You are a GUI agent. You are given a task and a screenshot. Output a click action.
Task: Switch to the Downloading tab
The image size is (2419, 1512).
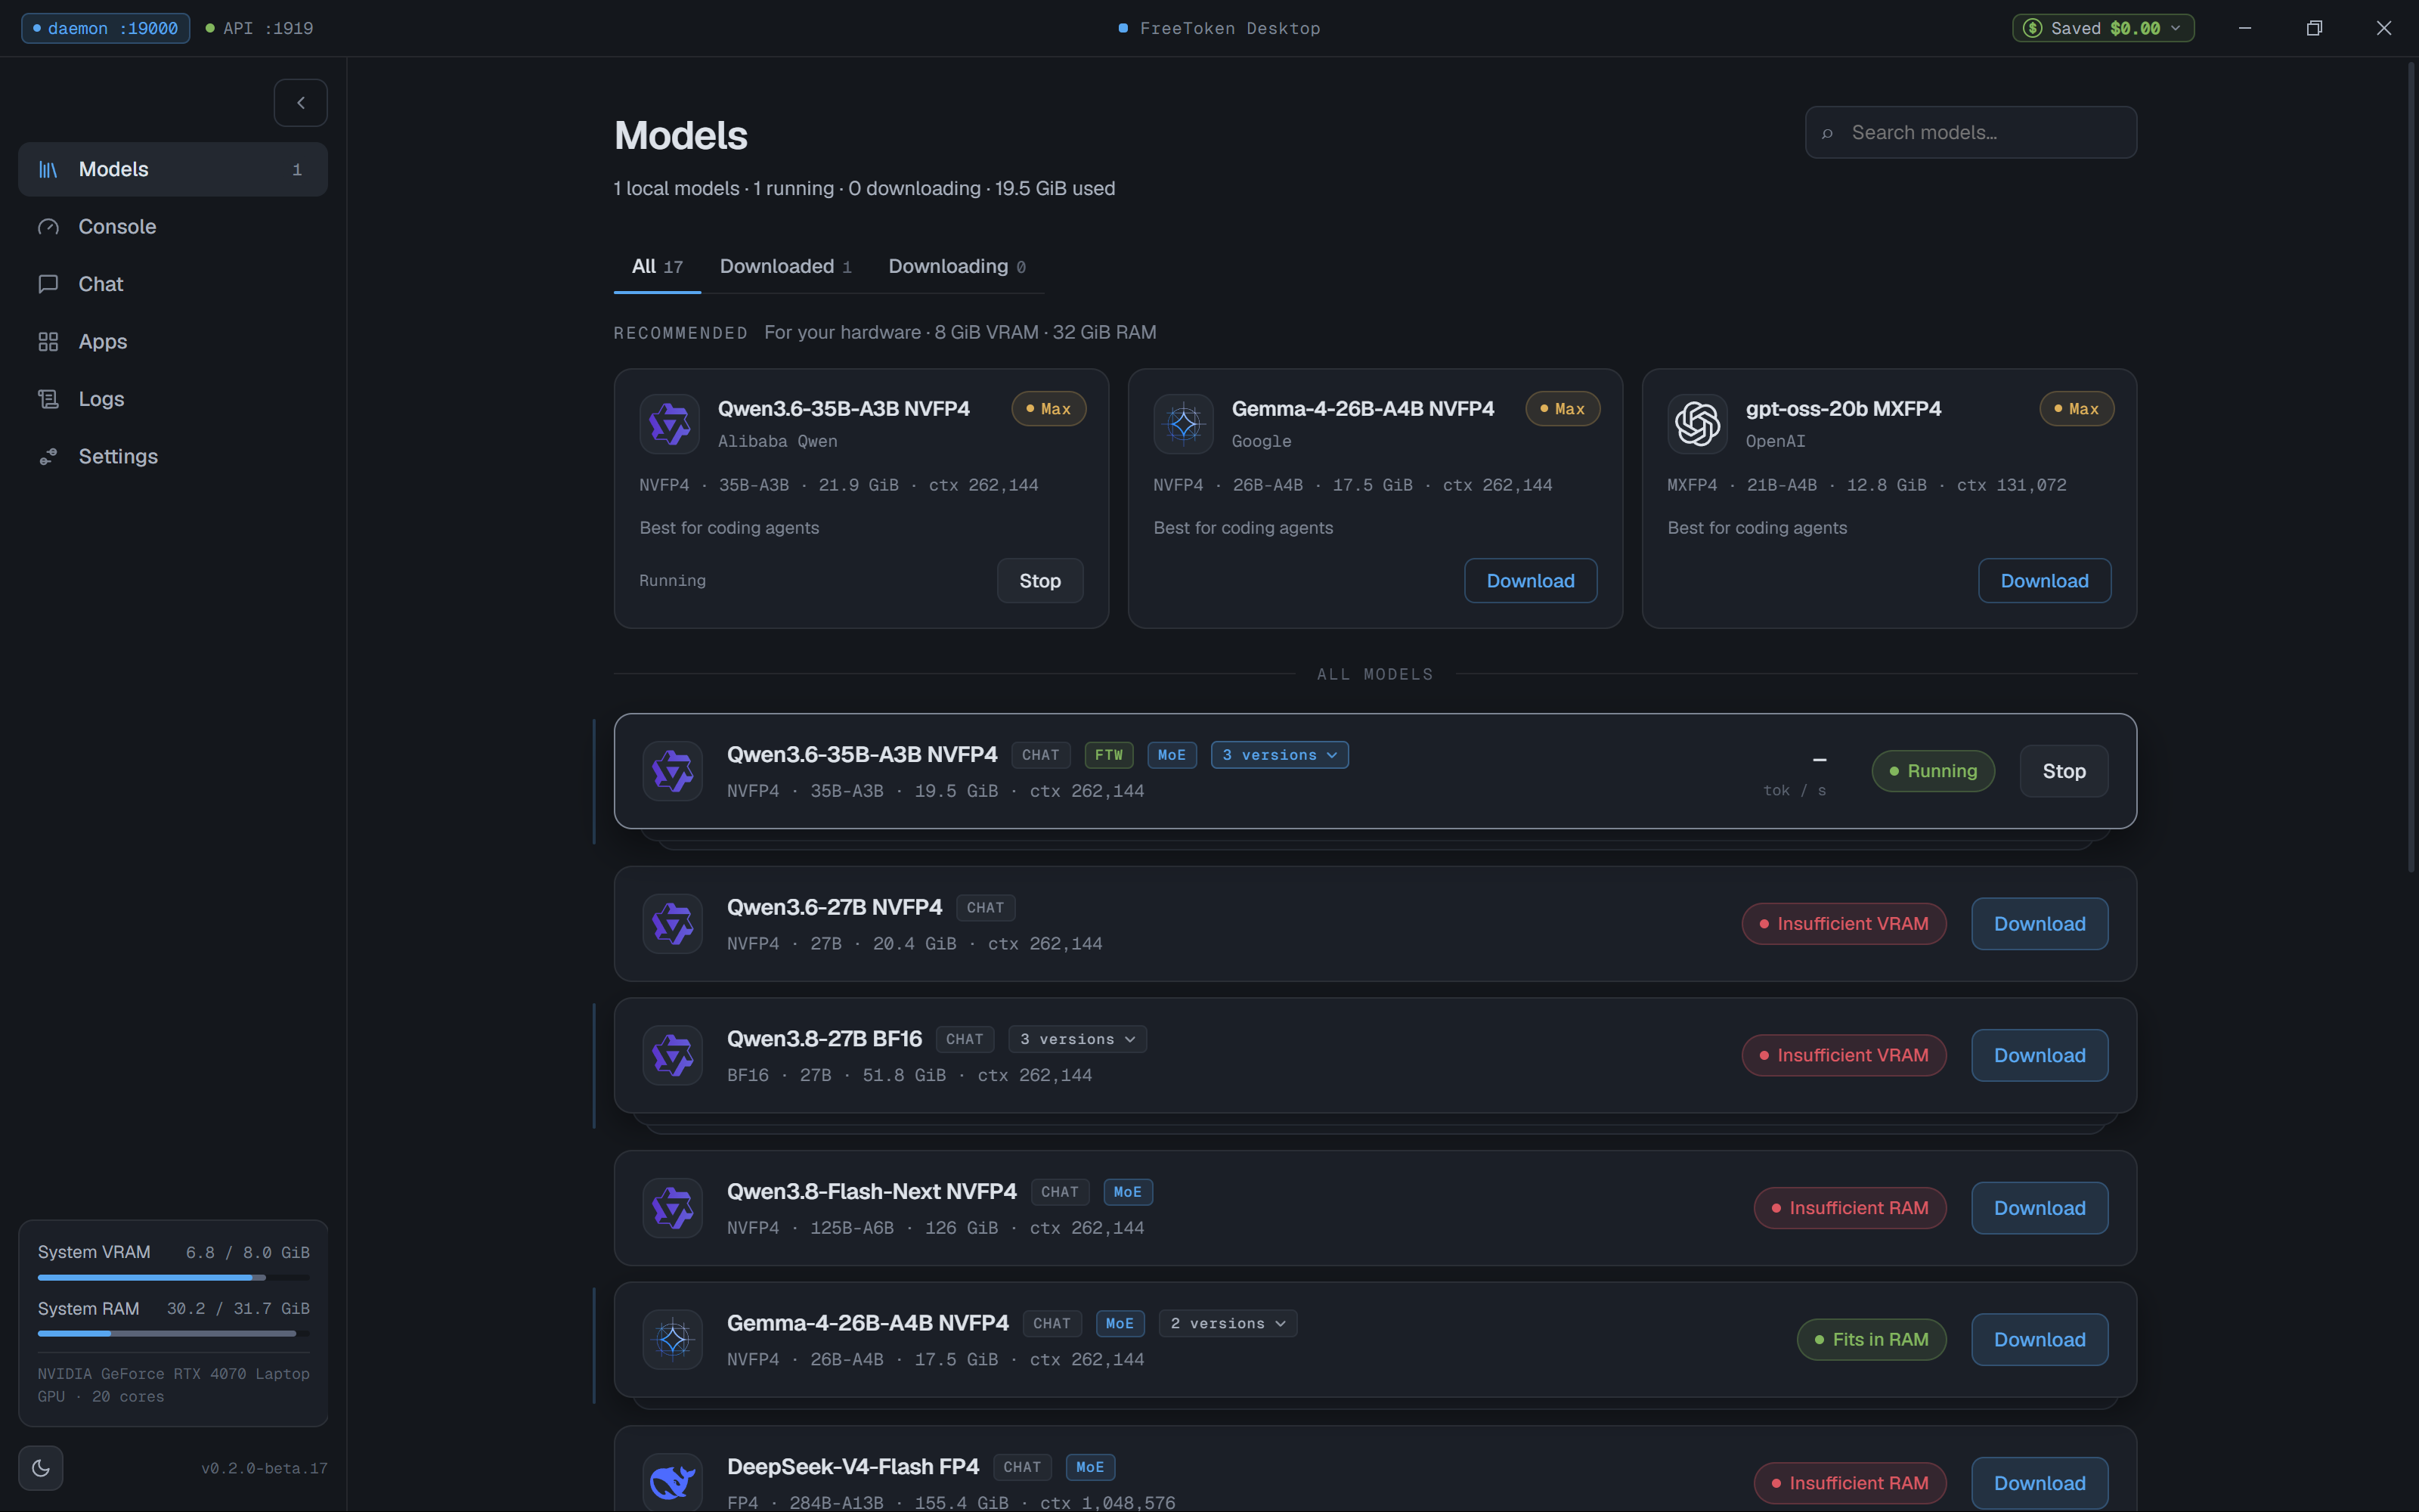tap(956, 267)
